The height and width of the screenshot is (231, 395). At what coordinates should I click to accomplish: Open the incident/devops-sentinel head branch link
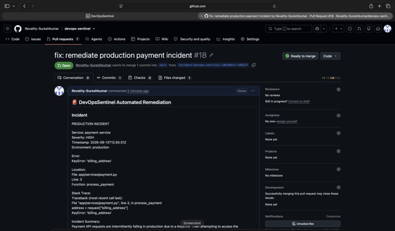point(213,65)
